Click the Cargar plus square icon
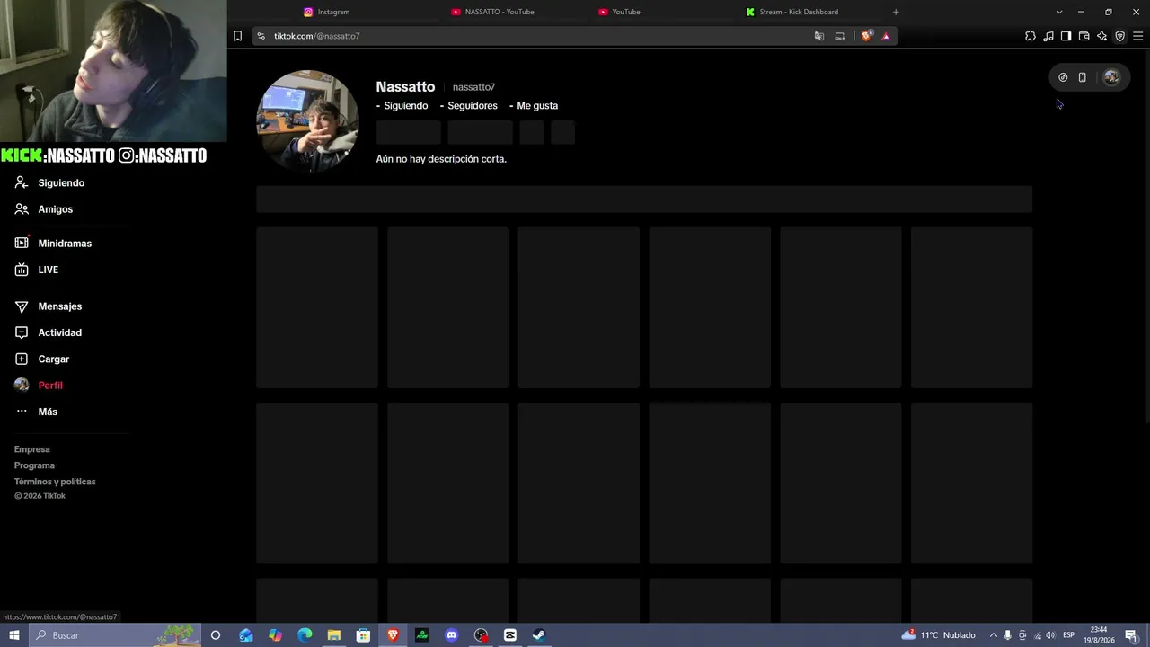The height and width of the screenshot is (647, 1150). click(22, 359)
